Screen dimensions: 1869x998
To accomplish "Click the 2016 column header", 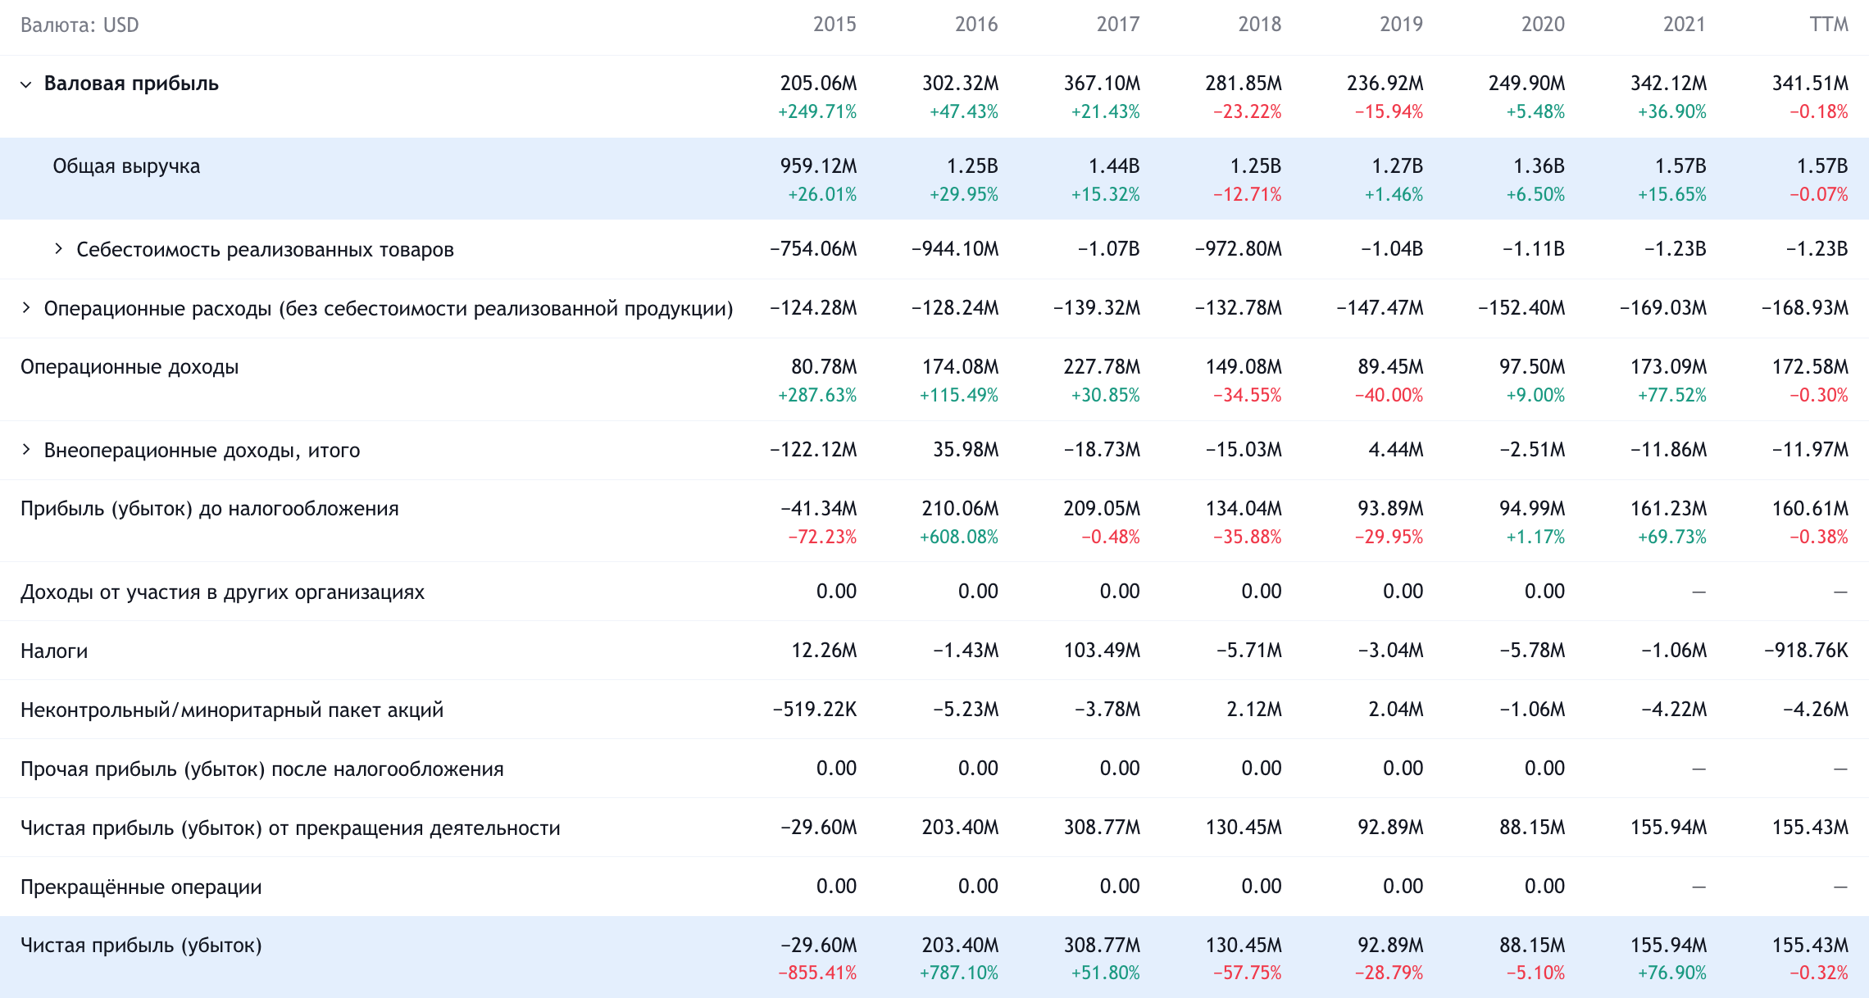I will [x=976, y=25].
